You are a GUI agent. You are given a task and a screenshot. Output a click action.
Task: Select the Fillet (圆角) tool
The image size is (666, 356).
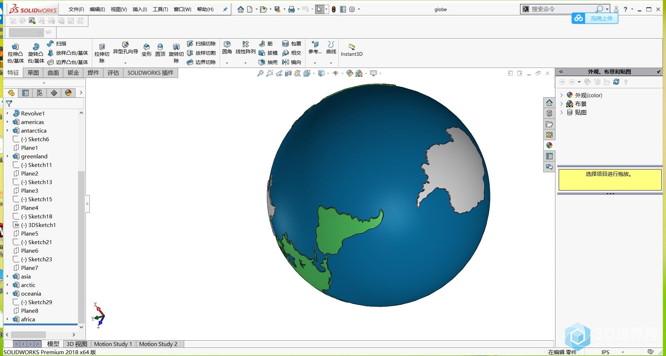[x=227, y=48]
